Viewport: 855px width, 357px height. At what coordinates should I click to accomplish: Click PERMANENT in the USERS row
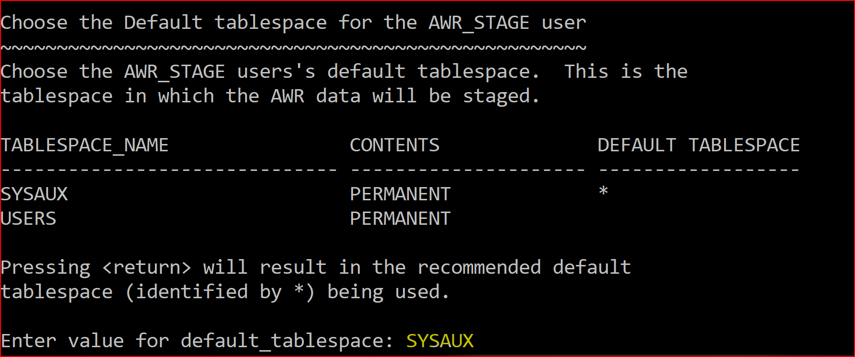click(400, 219)
